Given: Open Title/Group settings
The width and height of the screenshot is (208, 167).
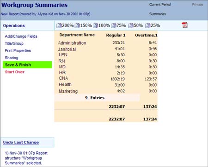Looking at the screenshot, I should tap(14, 43).
